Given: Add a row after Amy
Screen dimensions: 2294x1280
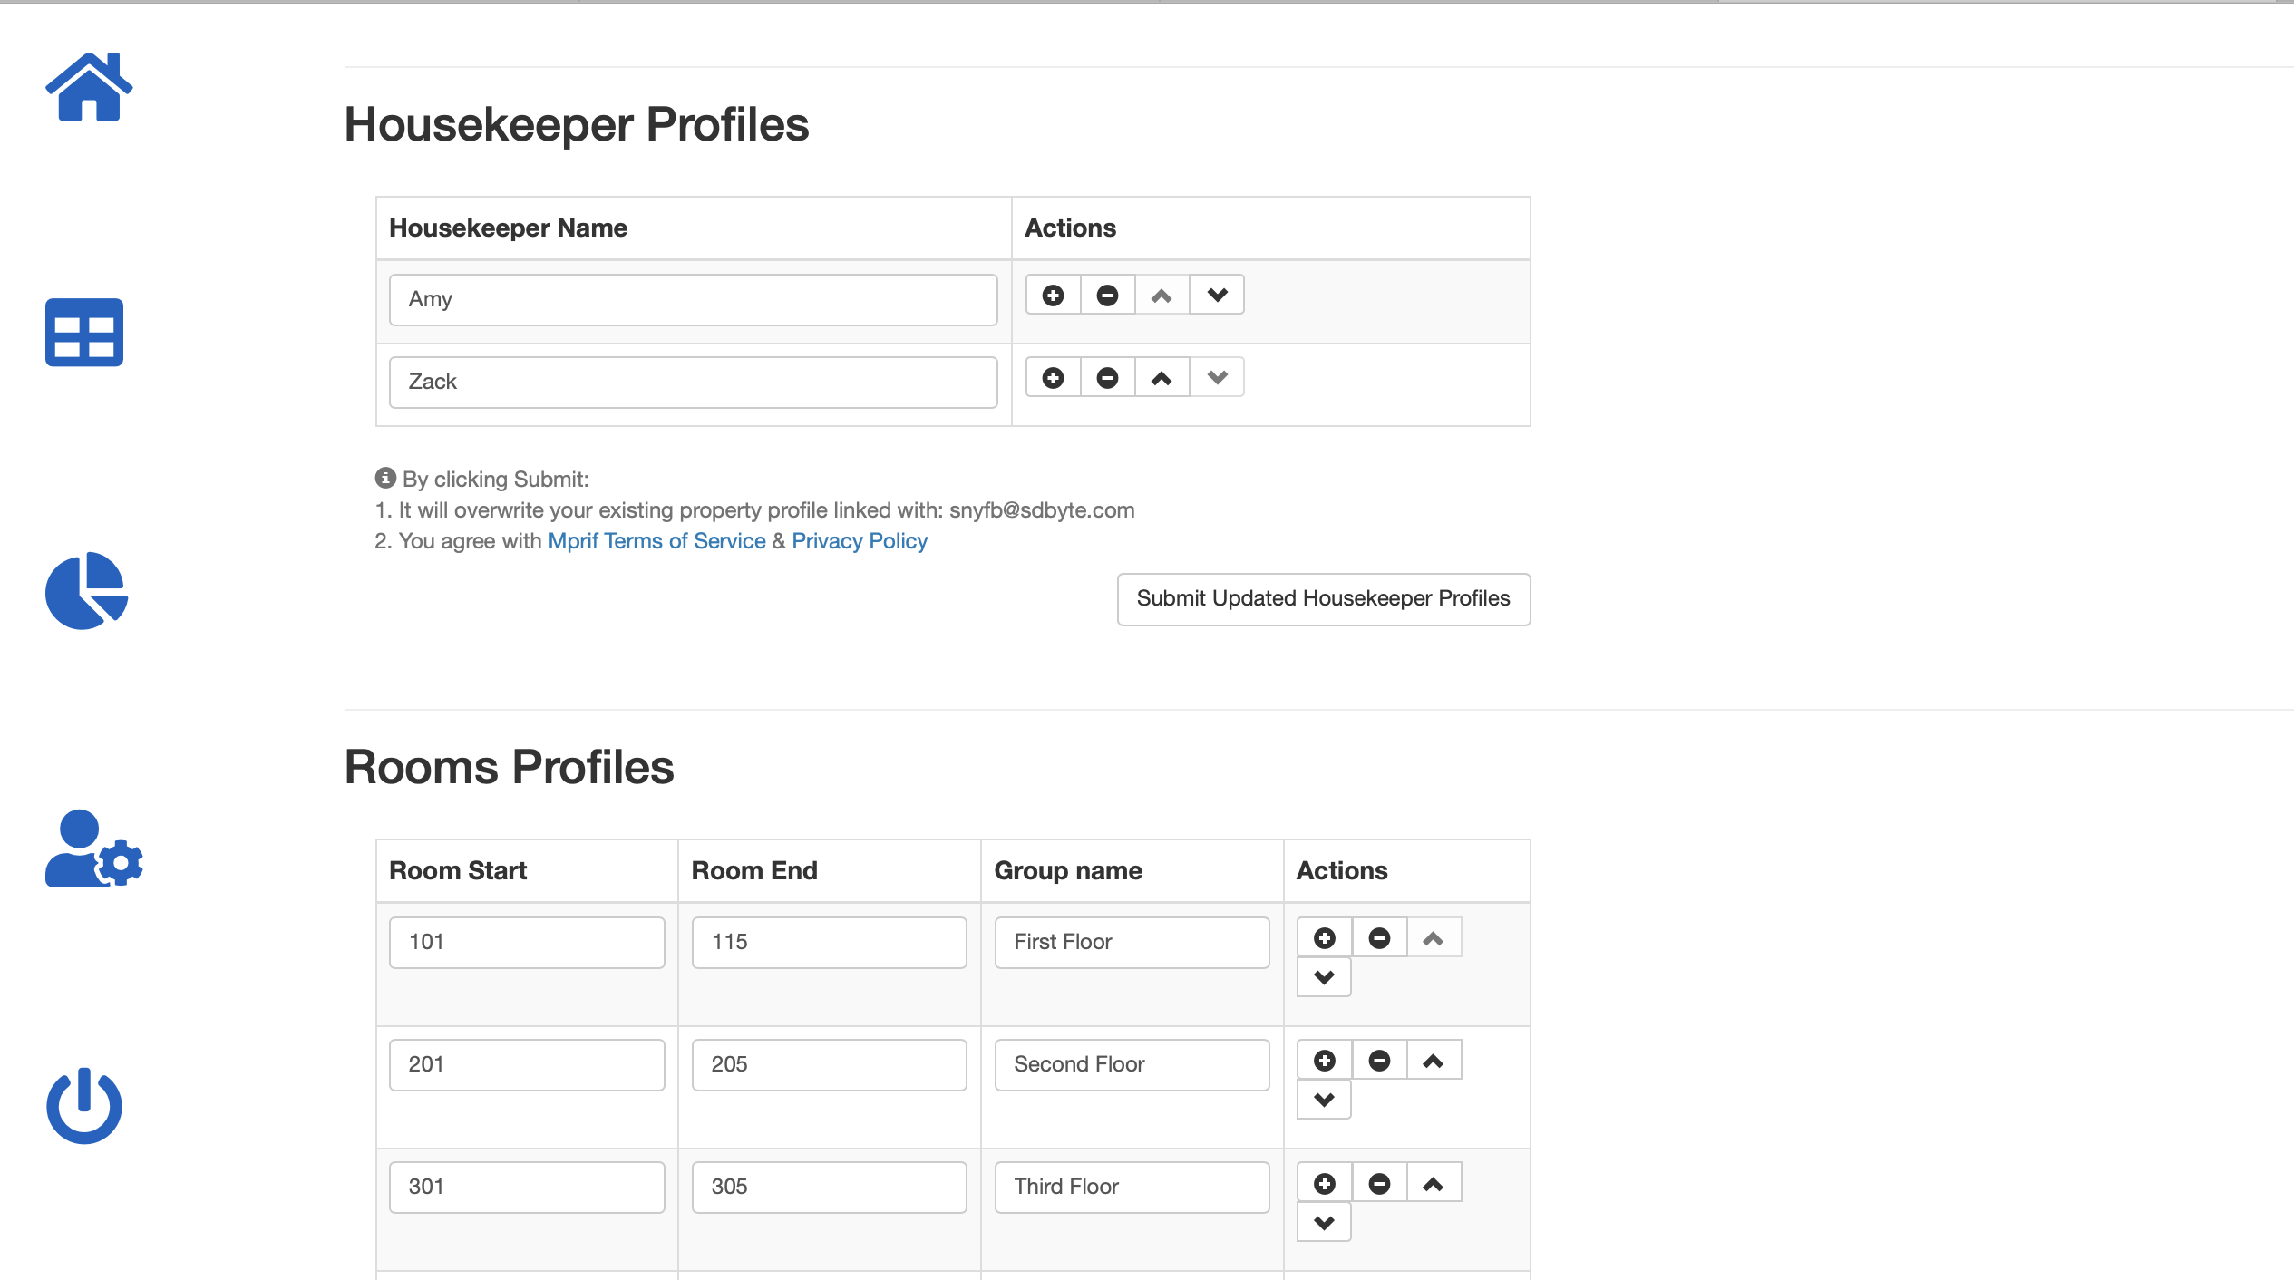Looking at the screenshot, I should coord(1053,296).
